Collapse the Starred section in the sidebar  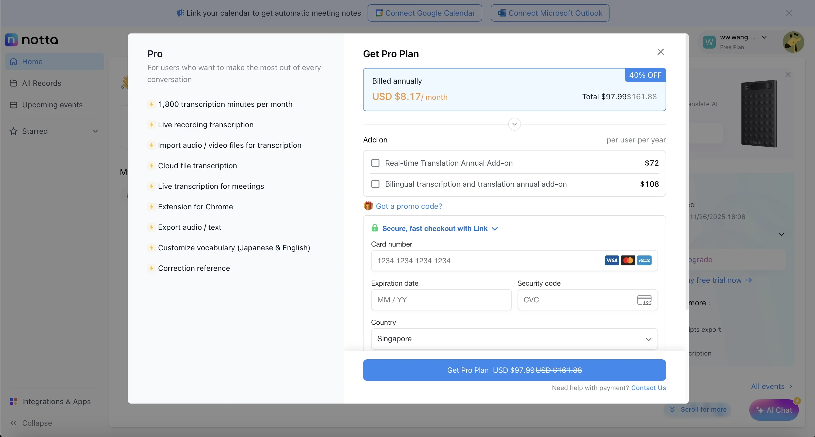[96, 131]
